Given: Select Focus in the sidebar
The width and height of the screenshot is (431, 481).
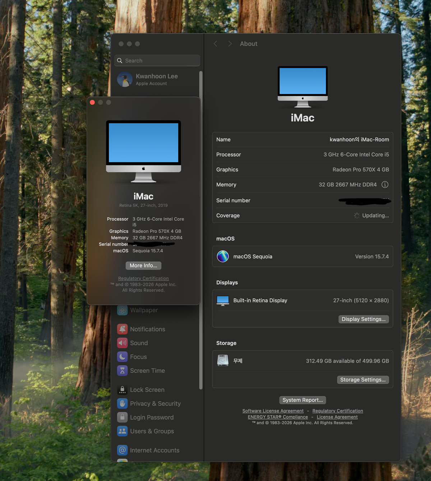Looking at the screenshot, I should (157, 357).
